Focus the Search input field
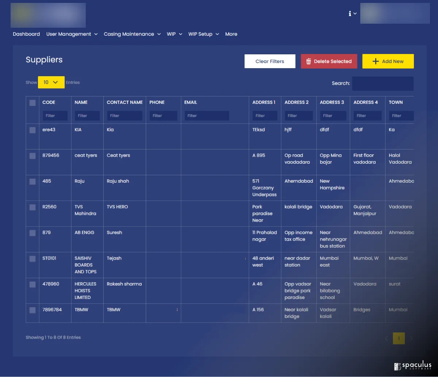This screenshot has height=377, width=438. pyautogui.click(x=383, y=83)
